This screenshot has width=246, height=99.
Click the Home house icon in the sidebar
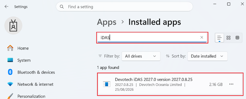click(x=10, y=48)
